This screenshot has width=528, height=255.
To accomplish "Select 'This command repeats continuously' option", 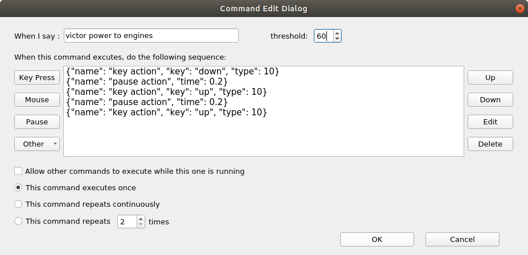I will pos(19,204).
